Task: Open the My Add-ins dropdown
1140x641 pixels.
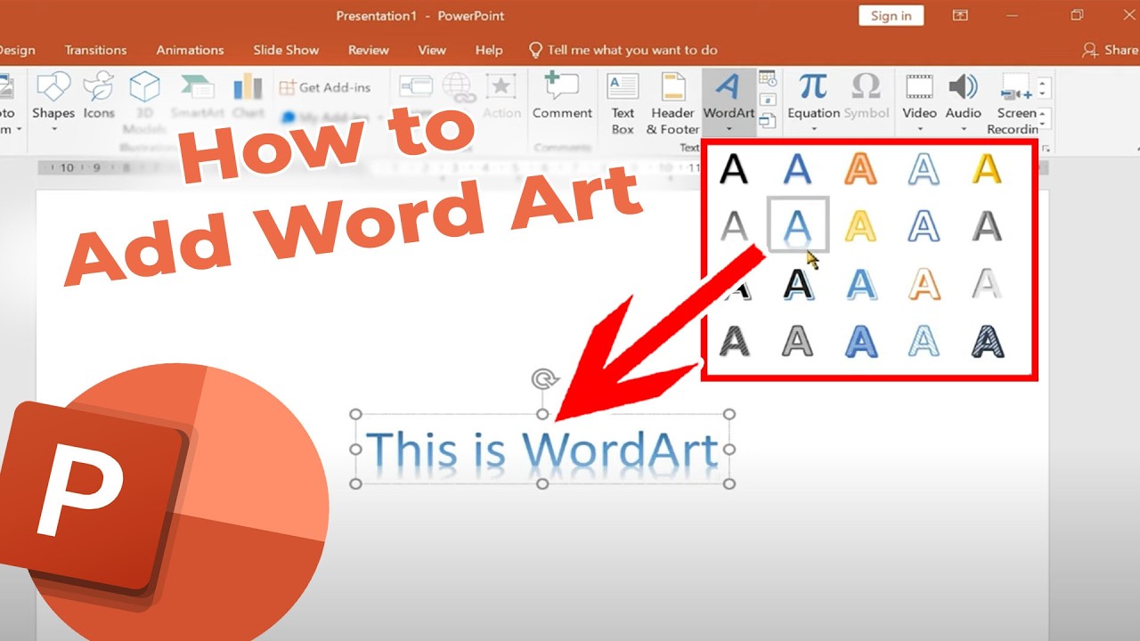Action: tap(331, 117)
